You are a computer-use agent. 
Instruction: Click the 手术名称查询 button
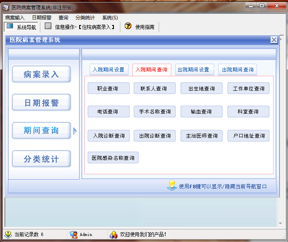155,112
